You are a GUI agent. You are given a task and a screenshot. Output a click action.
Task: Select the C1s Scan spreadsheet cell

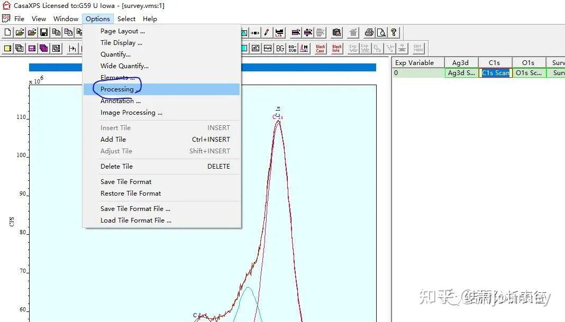[x=495, y=73]
